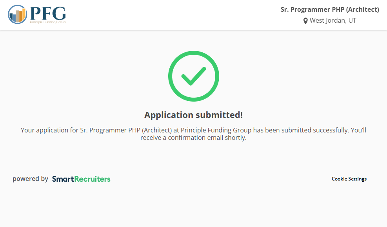Click the header job title Sr. Programmer PHP (Architect)

[330, 10]
